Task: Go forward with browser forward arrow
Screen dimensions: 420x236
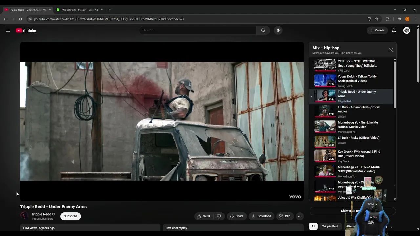Action: [12, 19]
